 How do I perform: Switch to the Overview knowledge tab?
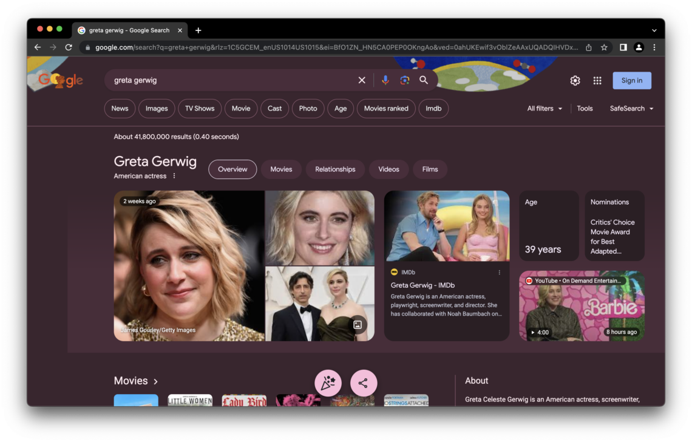232,169
